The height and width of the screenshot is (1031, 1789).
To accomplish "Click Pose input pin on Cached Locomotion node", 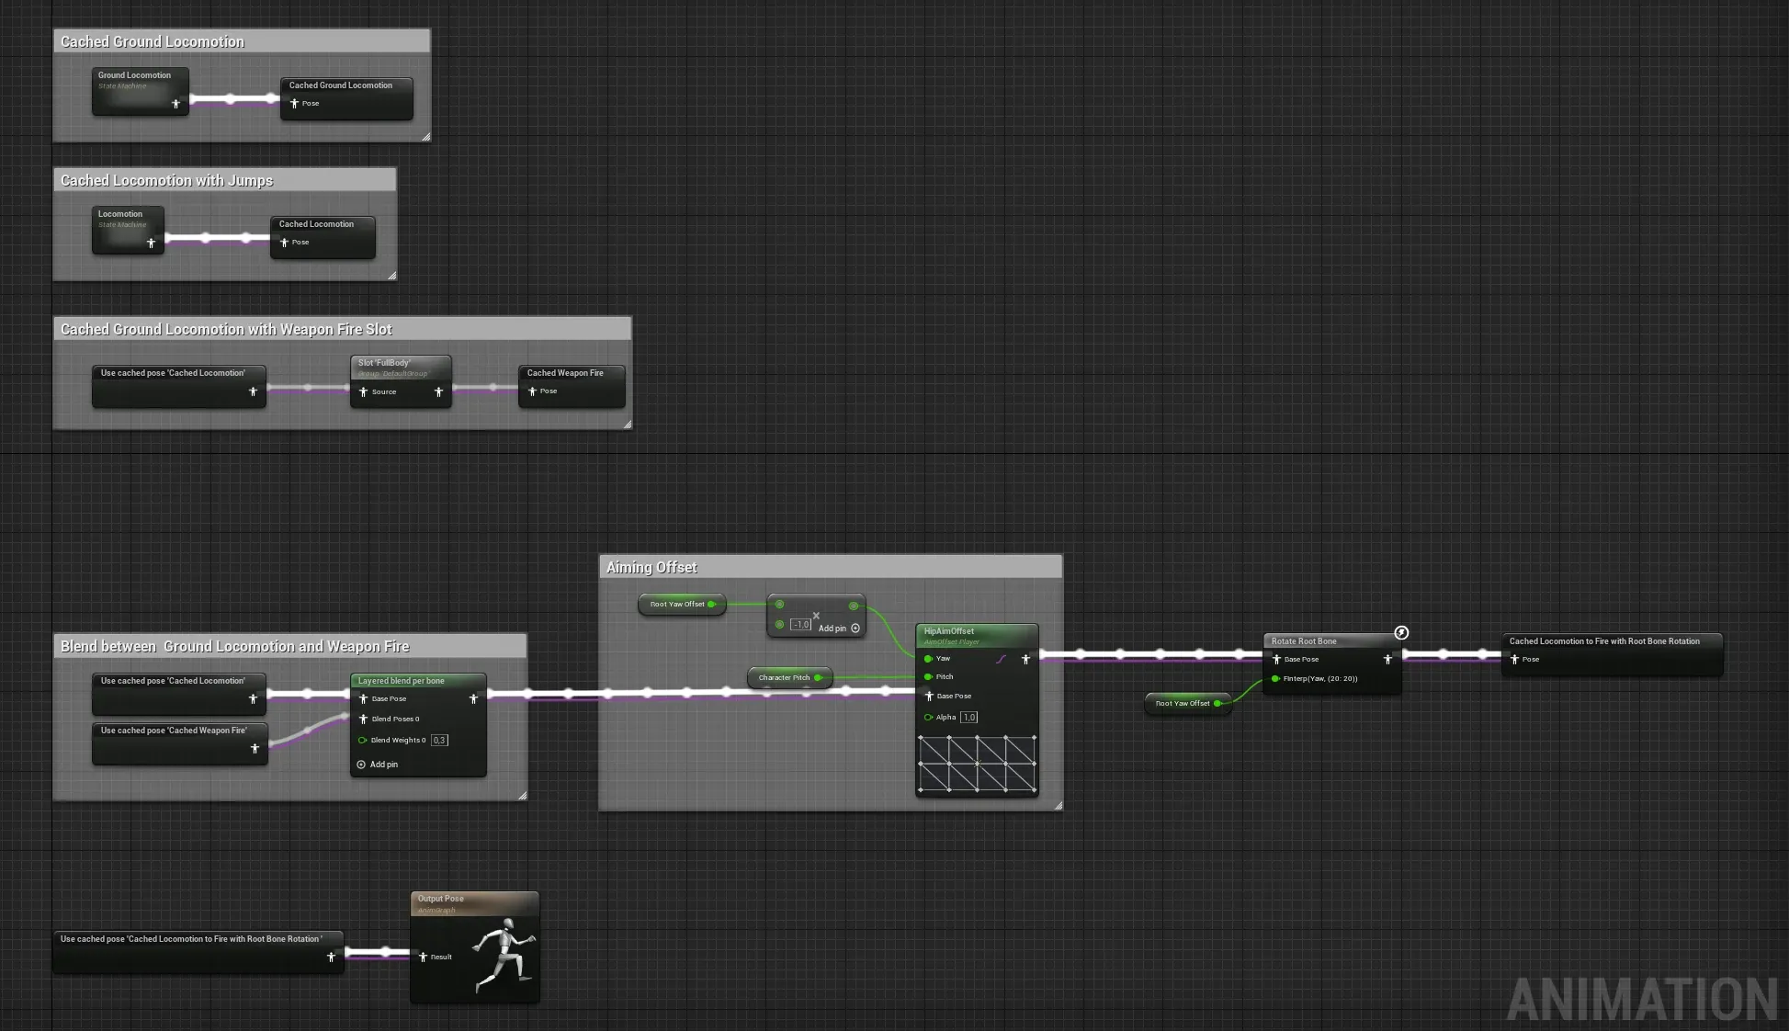I will 284,243.
